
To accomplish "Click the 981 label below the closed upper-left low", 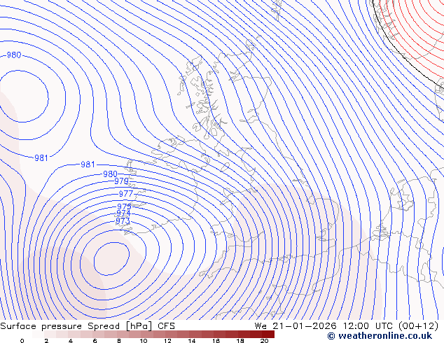I will click(41, 158).
